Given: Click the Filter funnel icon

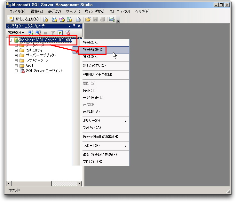Looking at the screenshot, I should [x=53, y=33].
